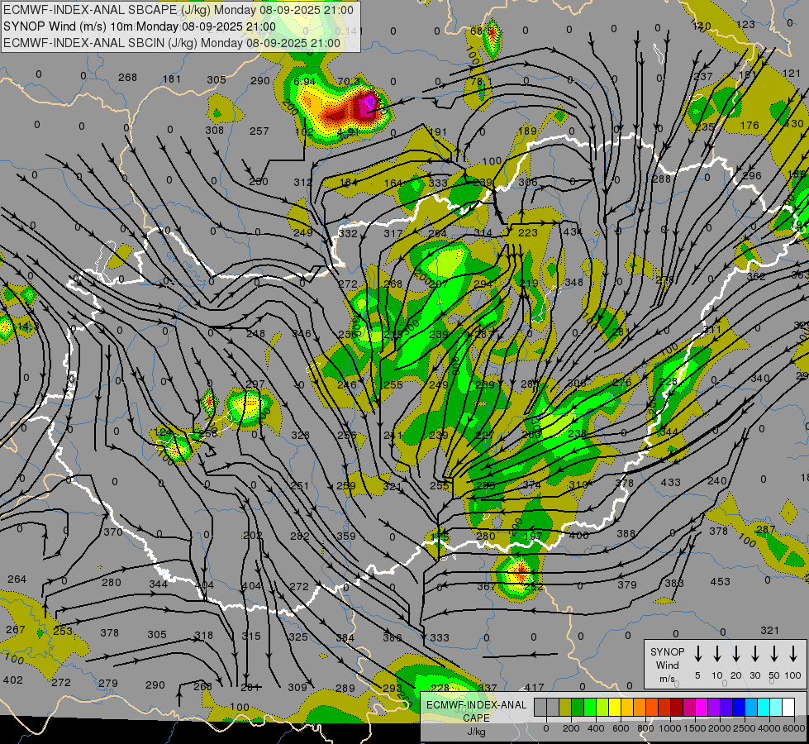This screenshot has width=809, height=744.
Task: Click the map value 257
Action: [259, 131]
